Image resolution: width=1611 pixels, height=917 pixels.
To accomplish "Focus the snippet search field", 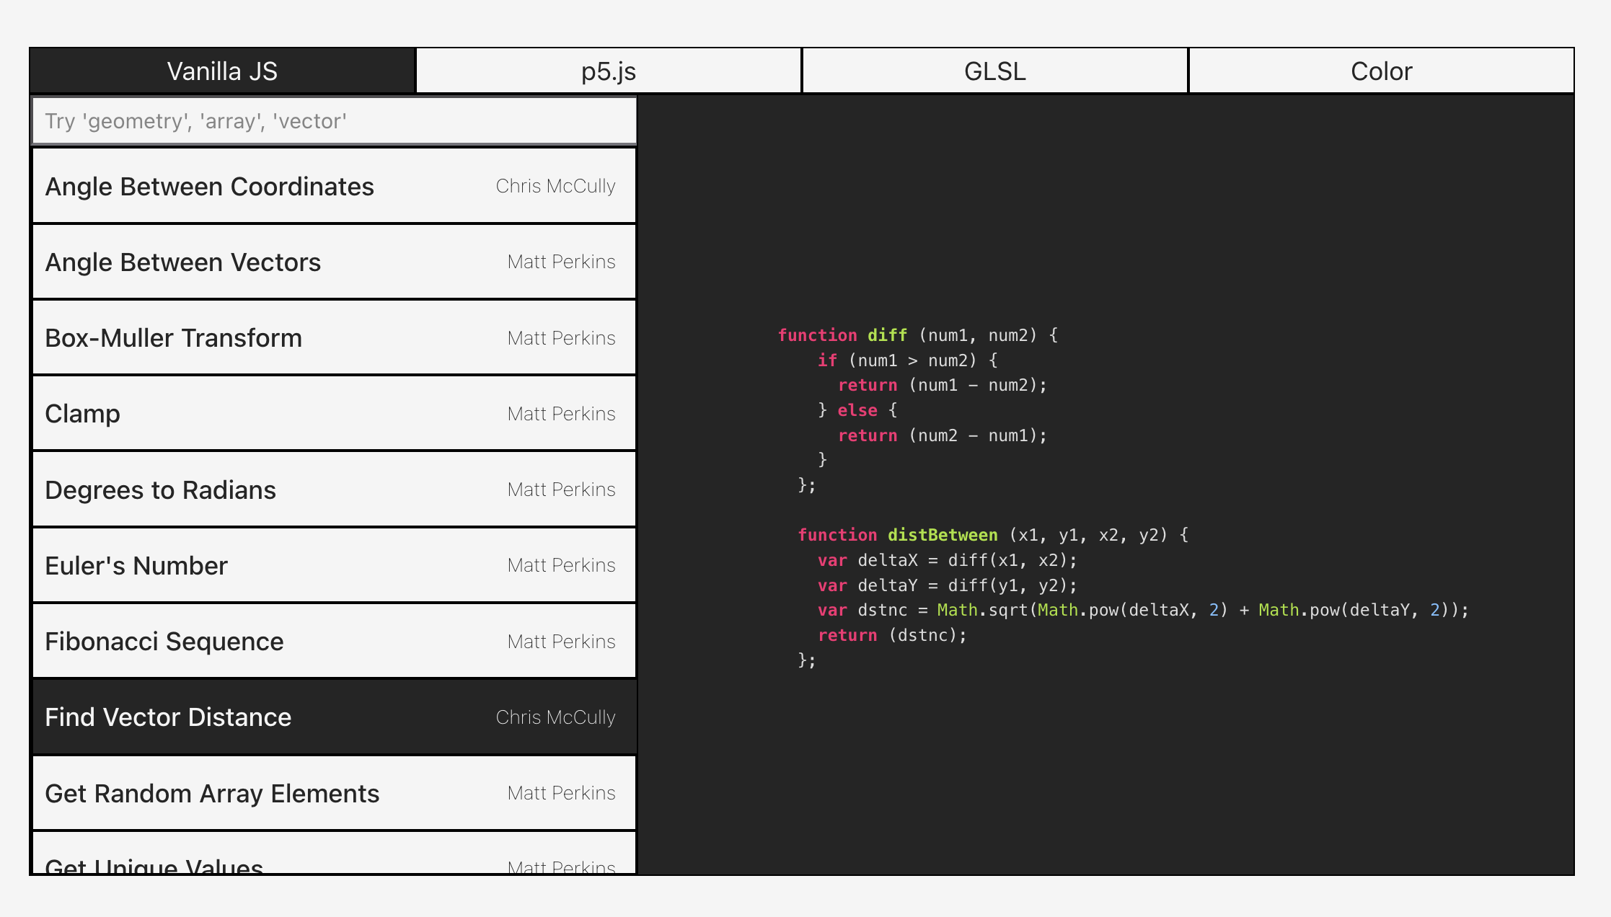I will (334, 121).
